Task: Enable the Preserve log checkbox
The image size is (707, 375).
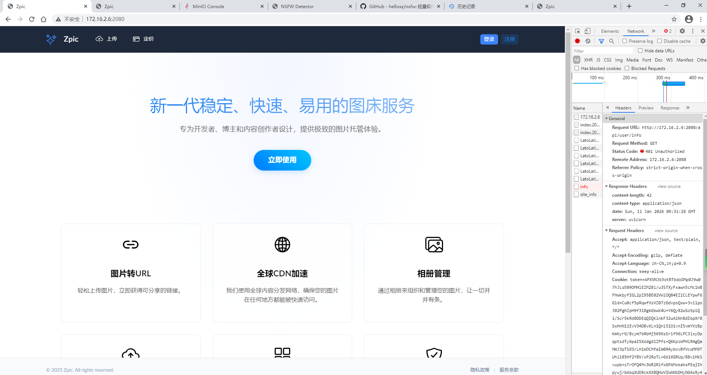Action: (624, 41)
